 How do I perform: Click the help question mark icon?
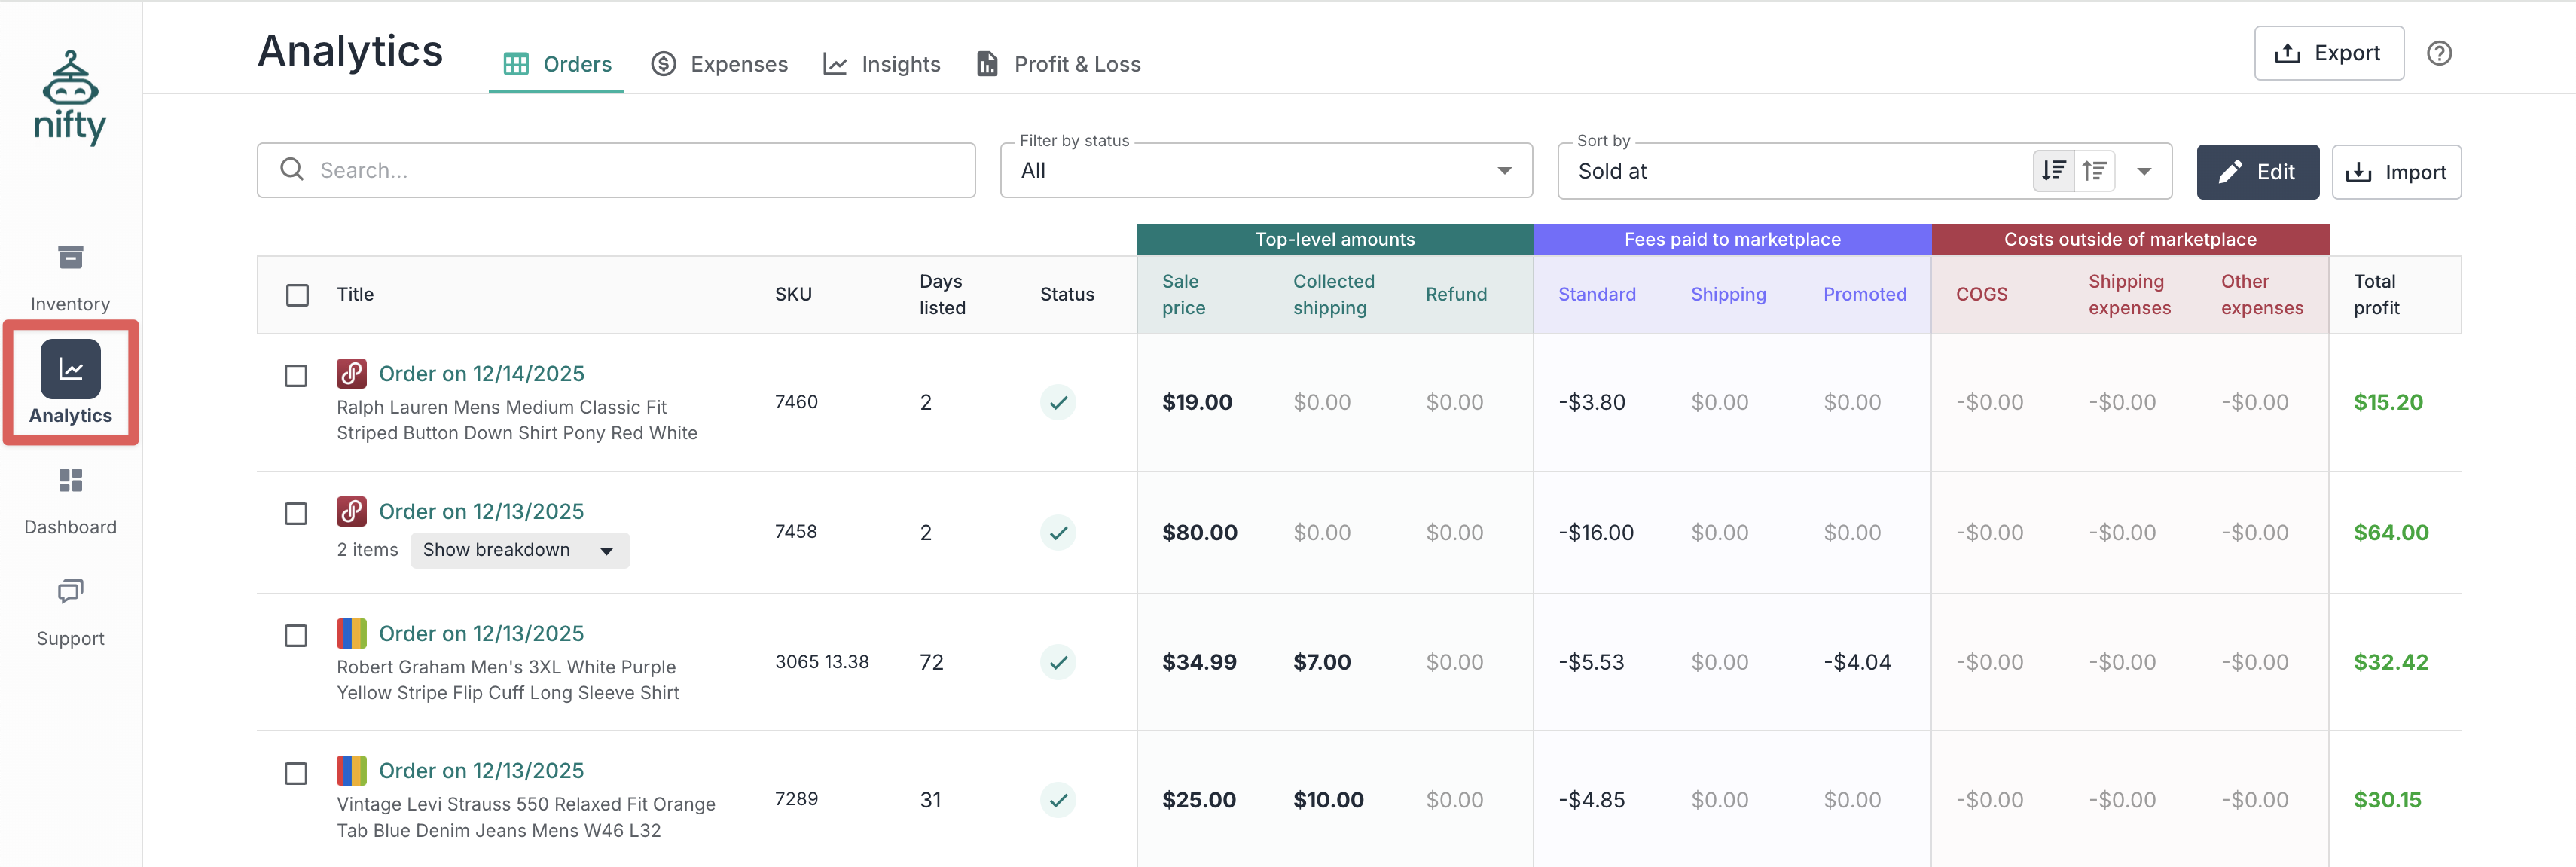(x=2438, y=53)
